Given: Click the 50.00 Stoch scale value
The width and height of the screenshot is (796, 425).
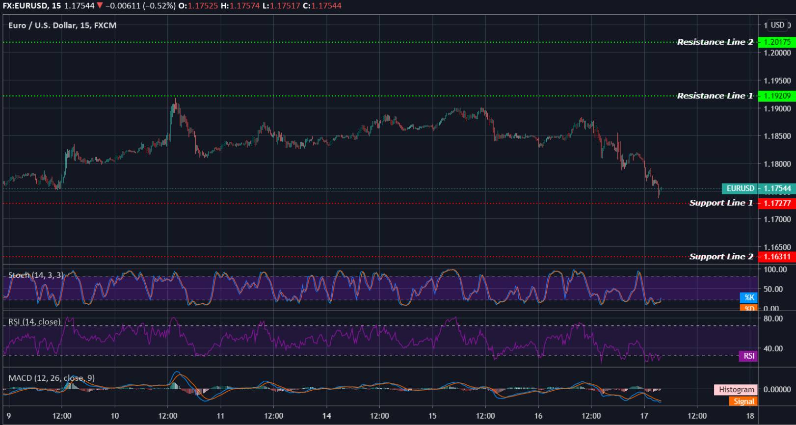Looking at the screenshot, I should click(x=773, y=289).
